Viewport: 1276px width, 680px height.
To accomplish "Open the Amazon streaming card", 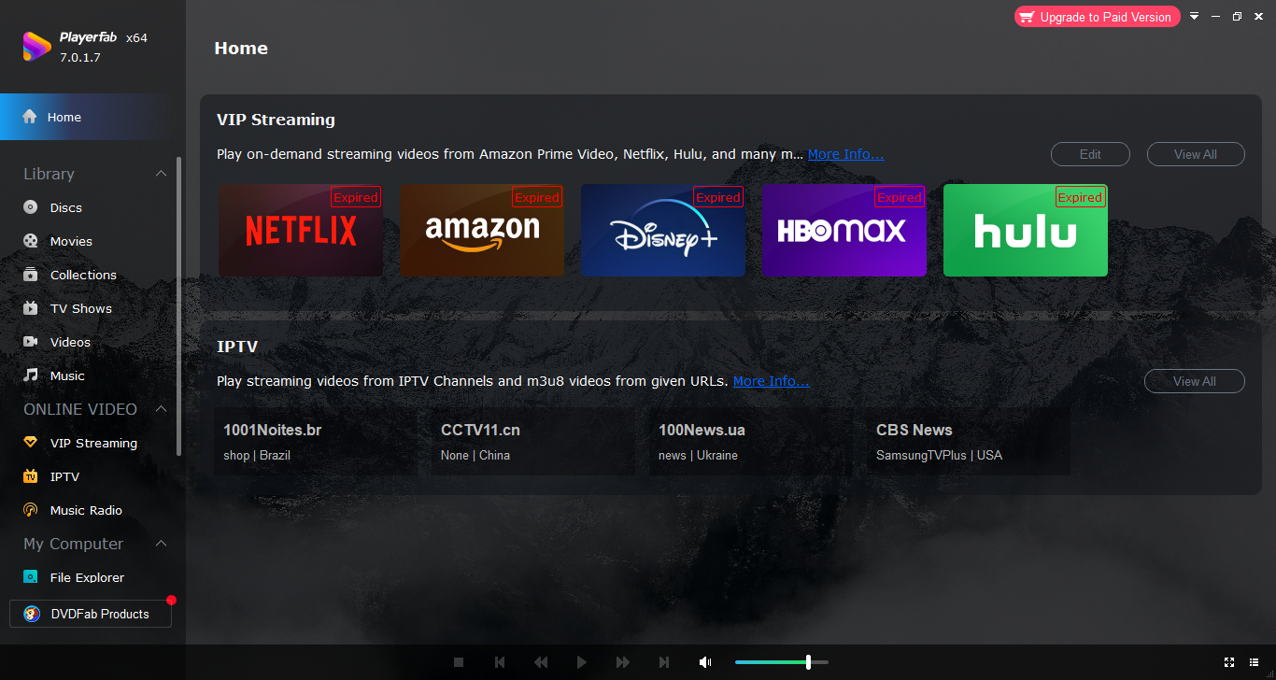I will tap(482, 230).
